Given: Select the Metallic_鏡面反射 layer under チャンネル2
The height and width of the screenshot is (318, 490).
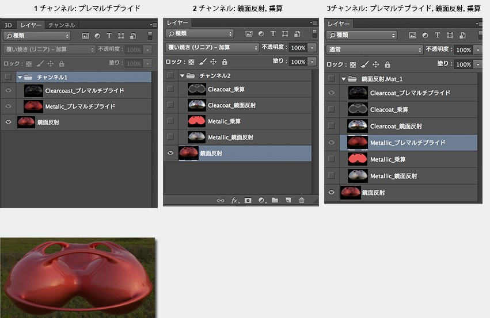Looking at the screenshot, I should (230, 137).
